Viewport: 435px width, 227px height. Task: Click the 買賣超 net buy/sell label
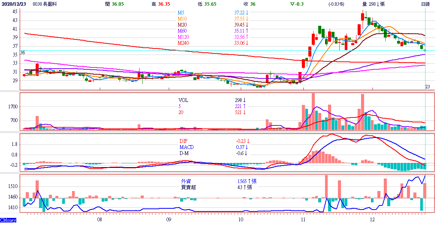[188, 187]
